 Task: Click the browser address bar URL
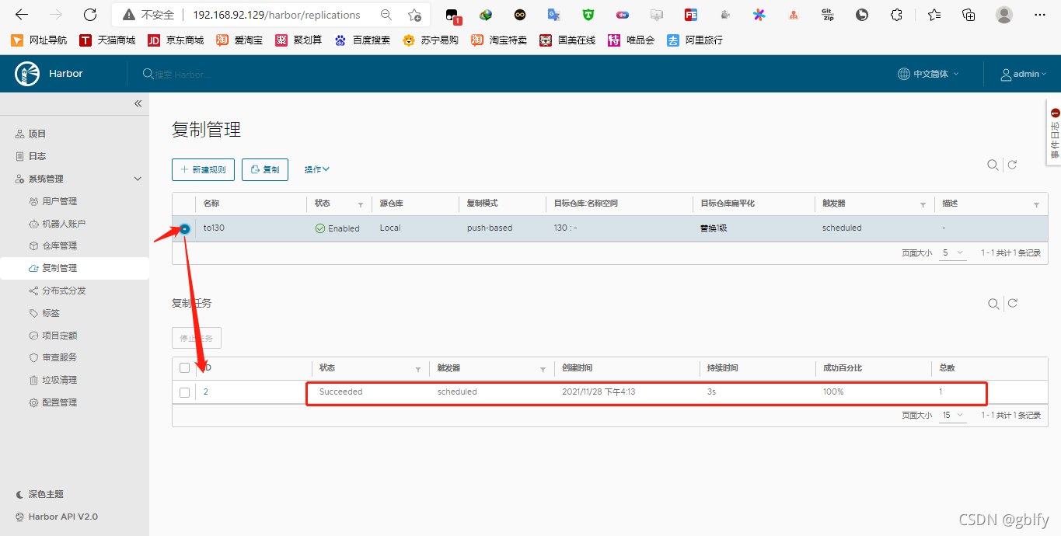(276, 15)
